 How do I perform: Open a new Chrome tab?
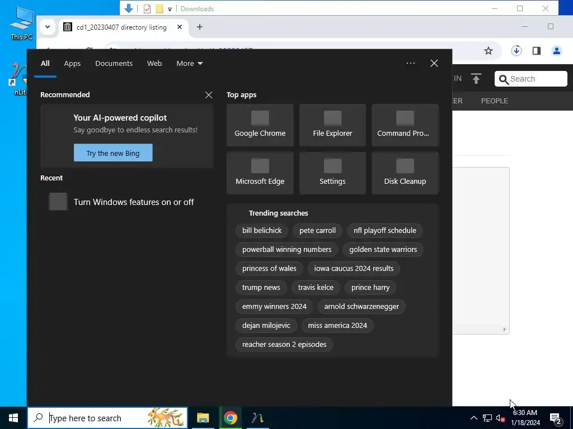pos(200,27)
